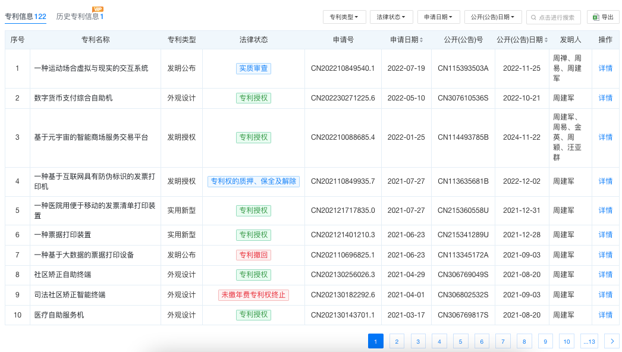
Task: Go to next page arrow
Action: point(611,341)
